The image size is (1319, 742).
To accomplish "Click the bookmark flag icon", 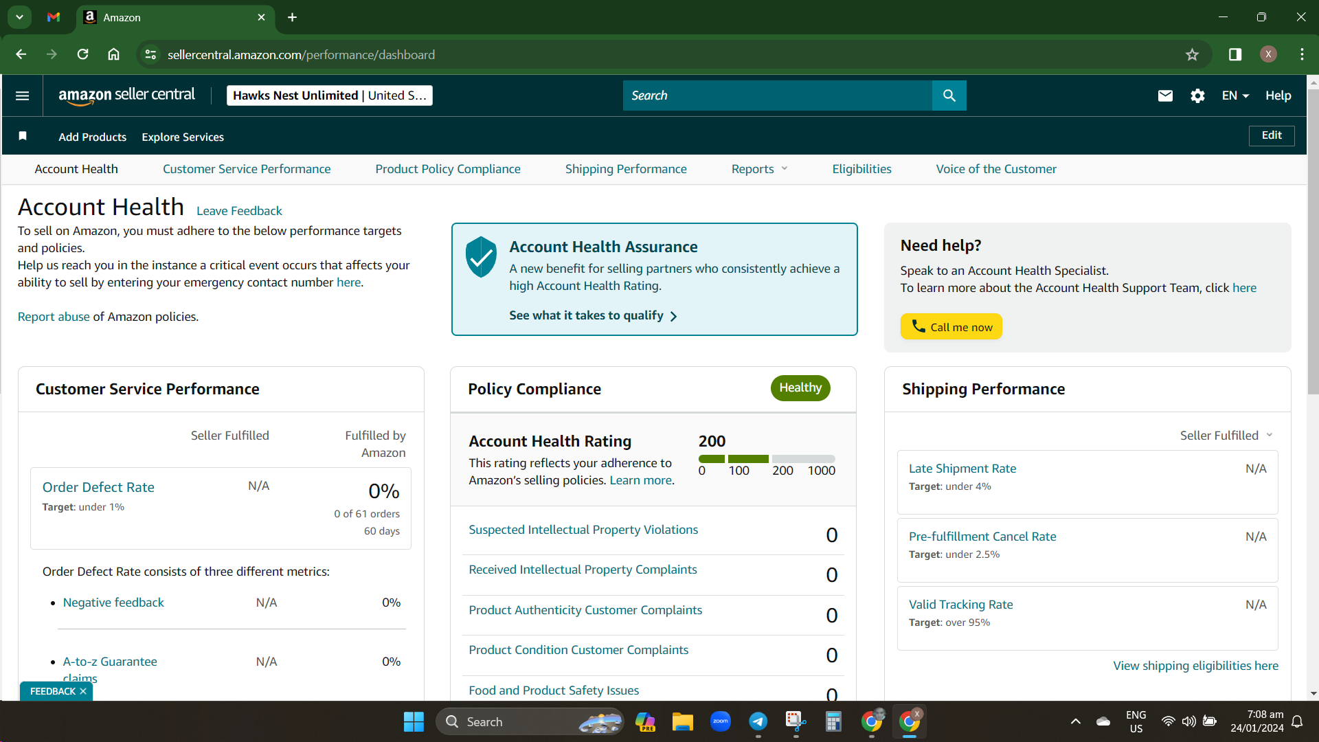I will [23, 136].
